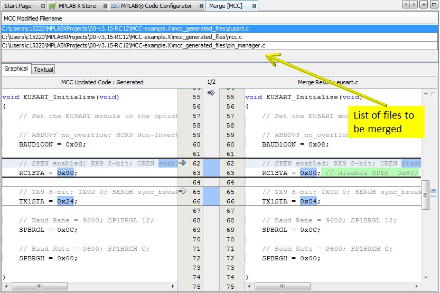Apply the line 65 change arrow
This screenshot has width=440, height=293.
pyautogui.click(x=182, y=191)
